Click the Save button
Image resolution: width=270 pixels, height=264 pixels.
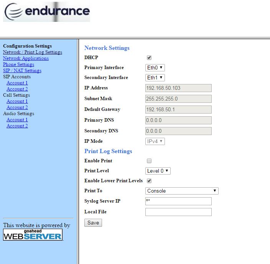pyautogui.click(x=93, y=223)
